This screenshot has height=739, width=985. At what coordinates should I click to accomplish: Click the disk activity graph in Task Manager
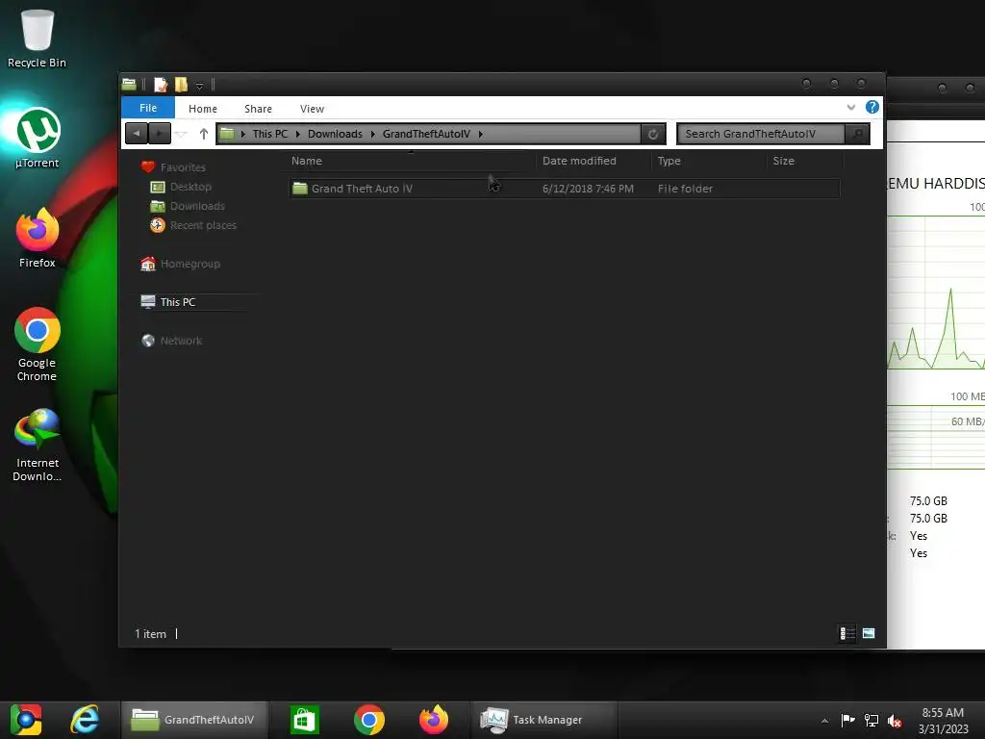click(x=936, y=293)
